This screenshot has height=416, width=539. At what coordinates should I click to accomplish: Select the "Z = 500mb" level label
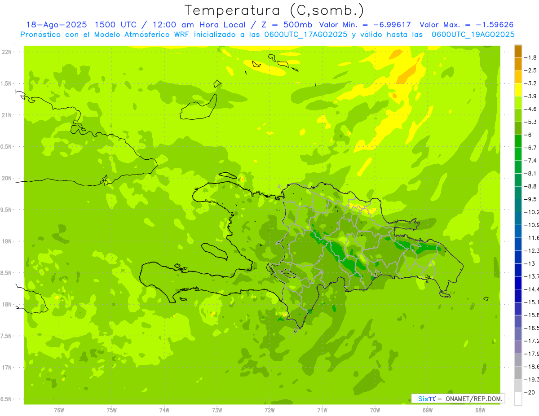285,25
